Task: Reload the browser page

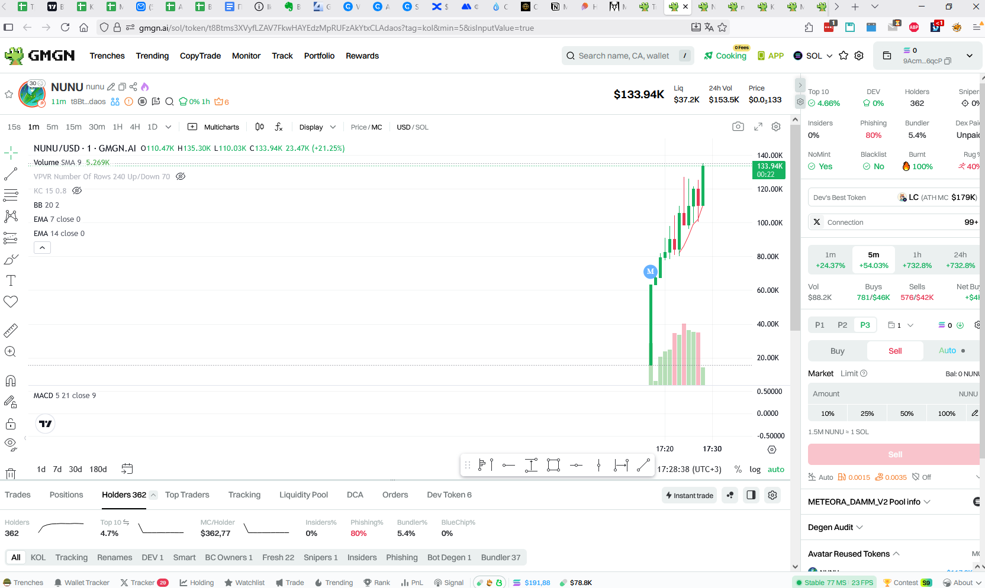Action: [65, 27]
